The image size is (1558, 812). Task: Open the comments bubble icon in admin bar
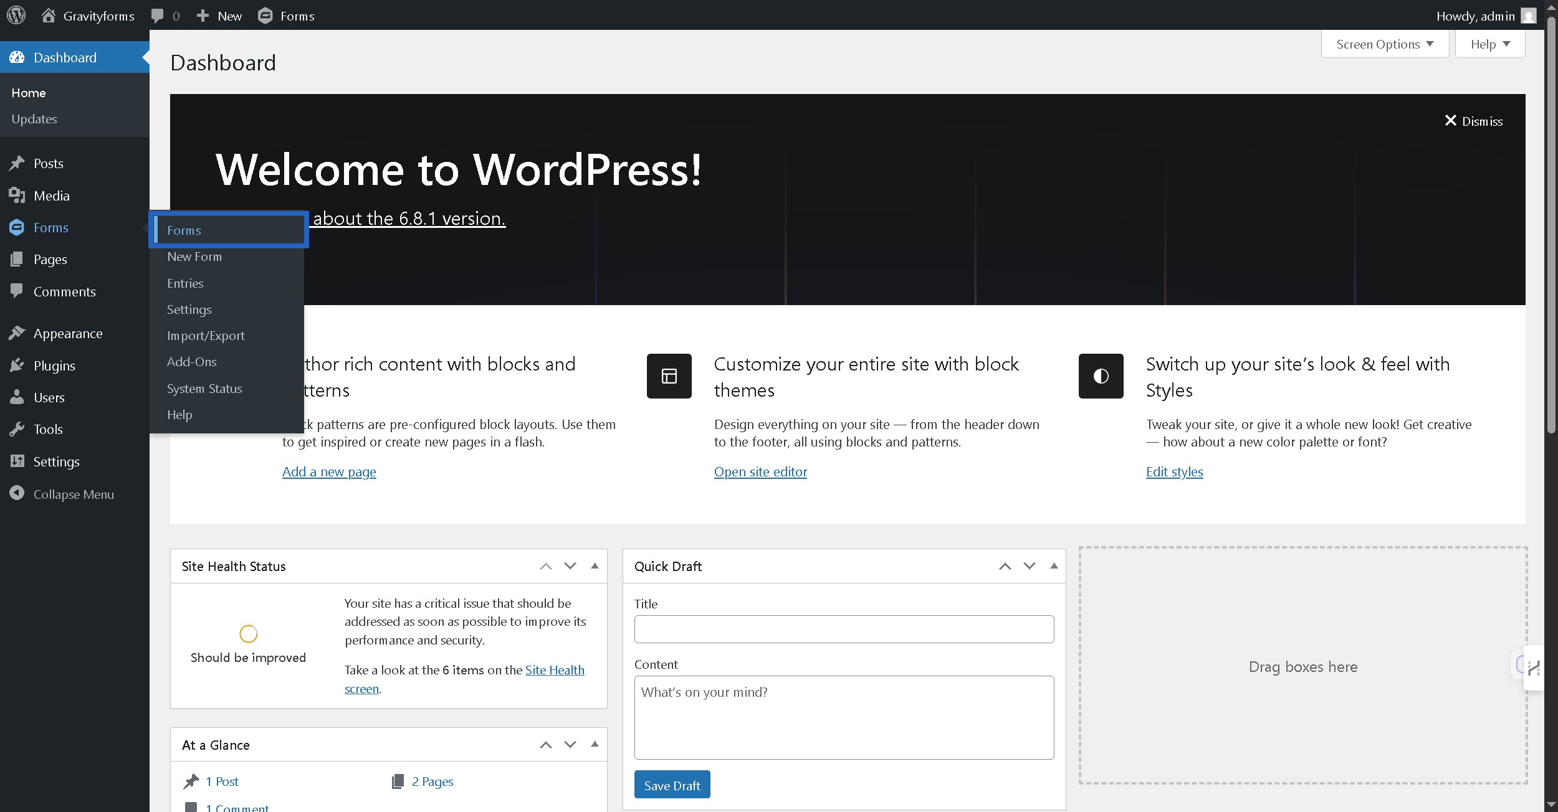tap(158, 16)
